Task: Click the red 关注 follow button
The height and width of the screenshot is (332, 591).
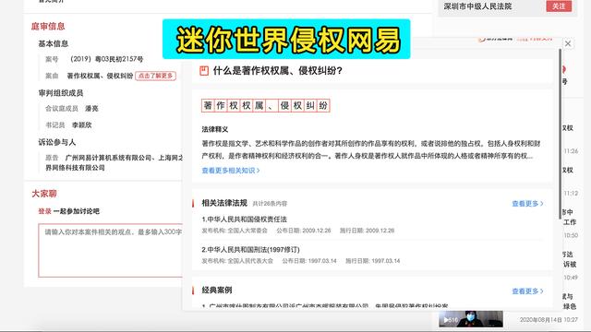Action: (x=559, y=6)
